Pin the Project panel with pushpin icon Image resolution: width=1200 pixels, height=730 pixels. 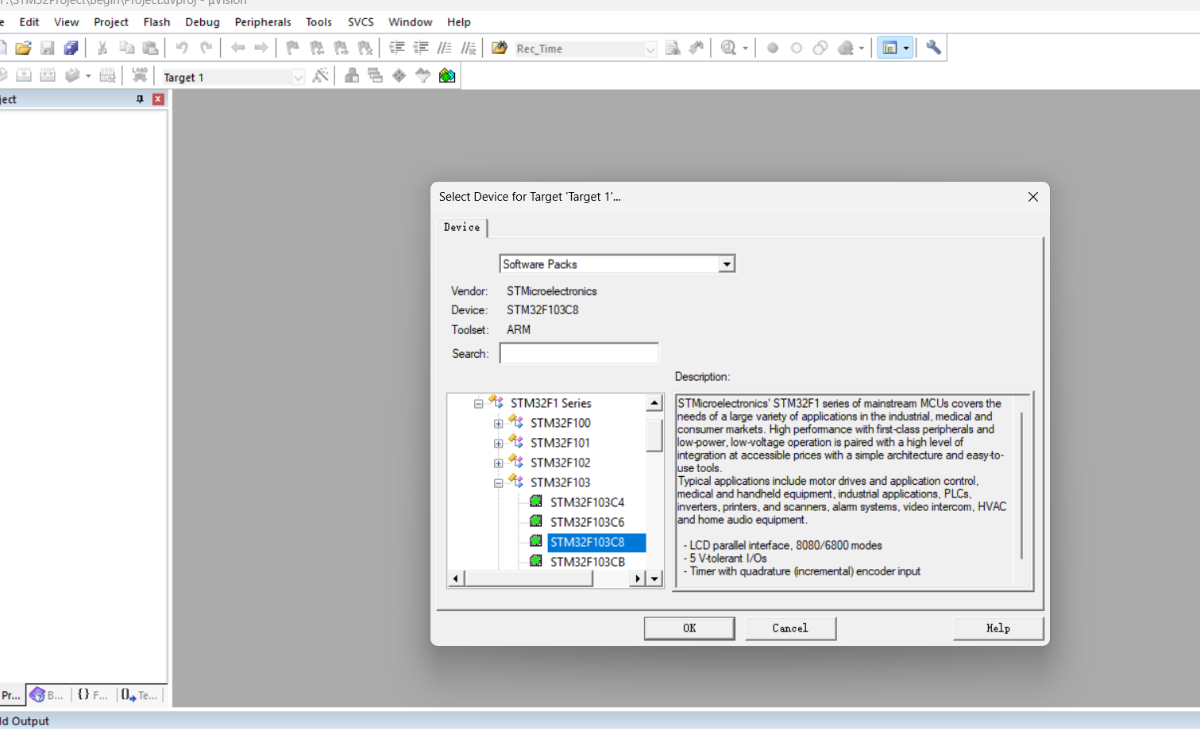(x=140, y=99)
